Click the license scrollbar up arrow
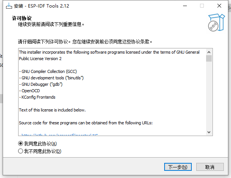Viewport: 231px width, 178px height. pos(209,51)
